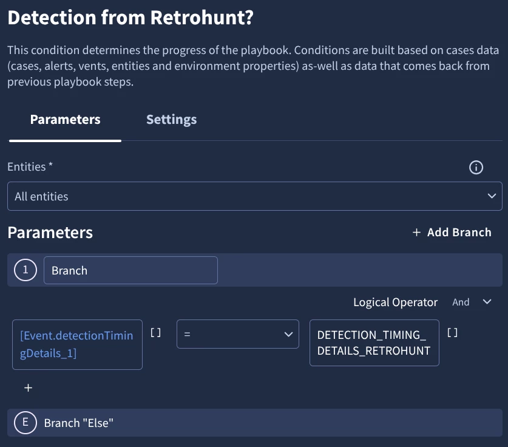The height and width of the screenshot is (447, 508).
Task: Open the Settings tab
Action: click(x=171, y=120)
